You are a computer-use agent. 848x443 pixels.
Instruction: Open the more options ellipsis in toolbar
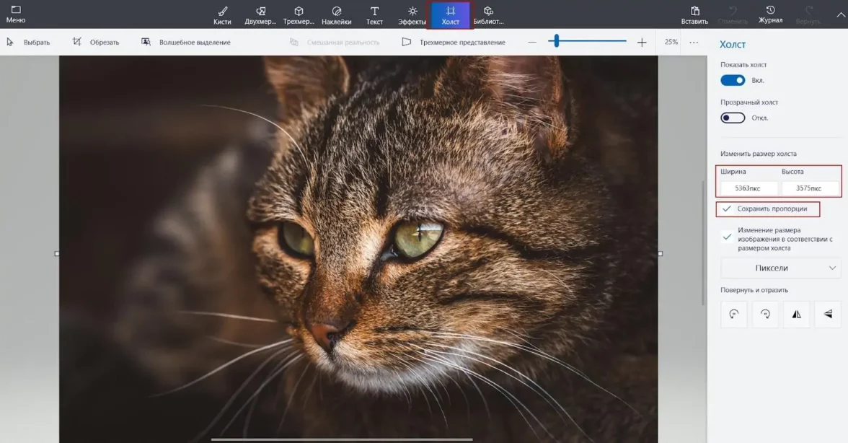(694, 42)
